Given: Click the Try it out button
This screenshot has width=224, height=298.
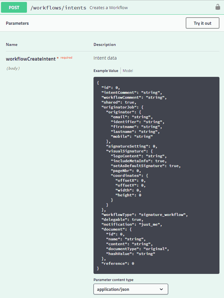Looking at the screenshot, I should [x=202, y=23].
